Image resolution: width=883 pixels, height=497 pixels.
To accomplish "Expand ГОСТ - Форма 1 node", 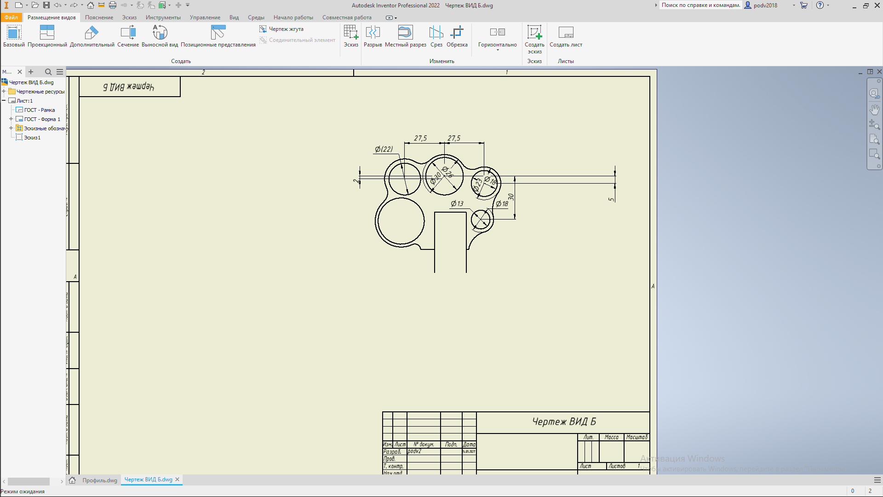I will click(x=11, y=119).
